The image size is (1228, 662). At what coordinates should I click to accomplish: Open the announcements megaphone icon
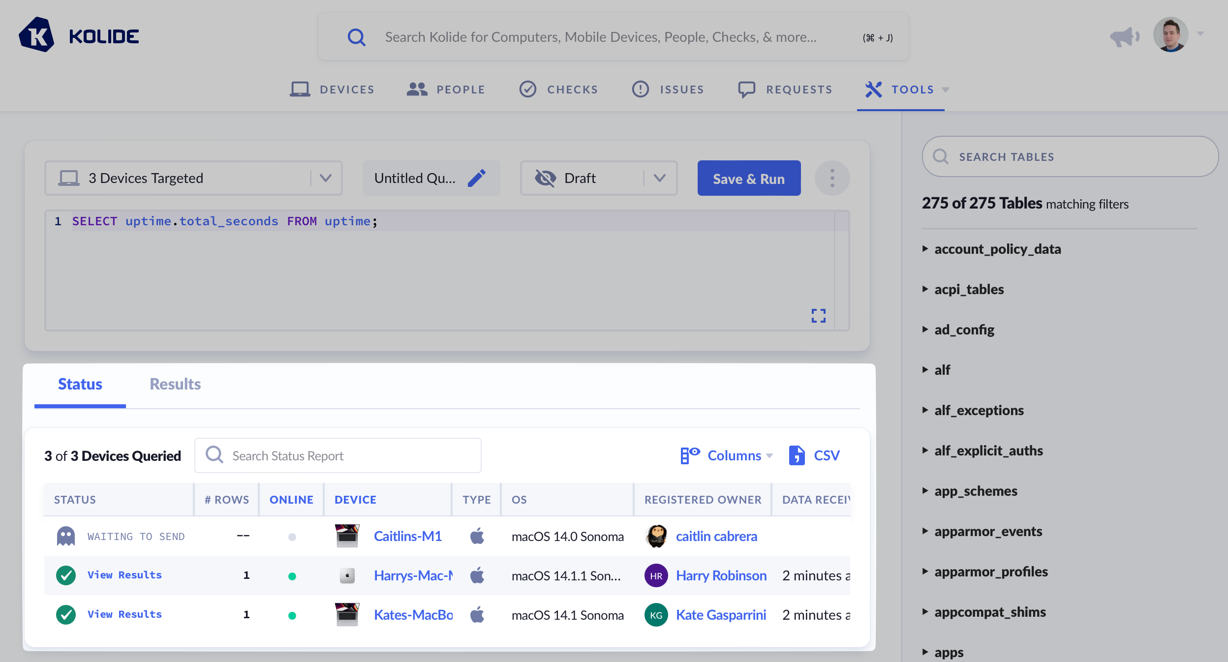pos(1124,36)
